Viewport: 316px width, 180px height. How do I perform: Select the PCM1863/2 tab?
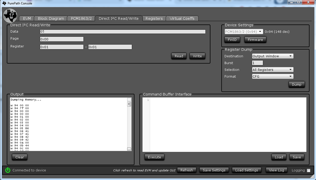81,18
